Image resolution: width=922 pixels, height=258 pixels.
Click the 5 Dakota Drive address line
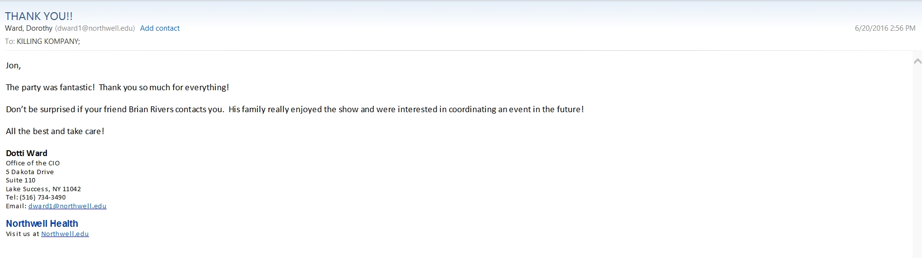(x=30, y=172)
